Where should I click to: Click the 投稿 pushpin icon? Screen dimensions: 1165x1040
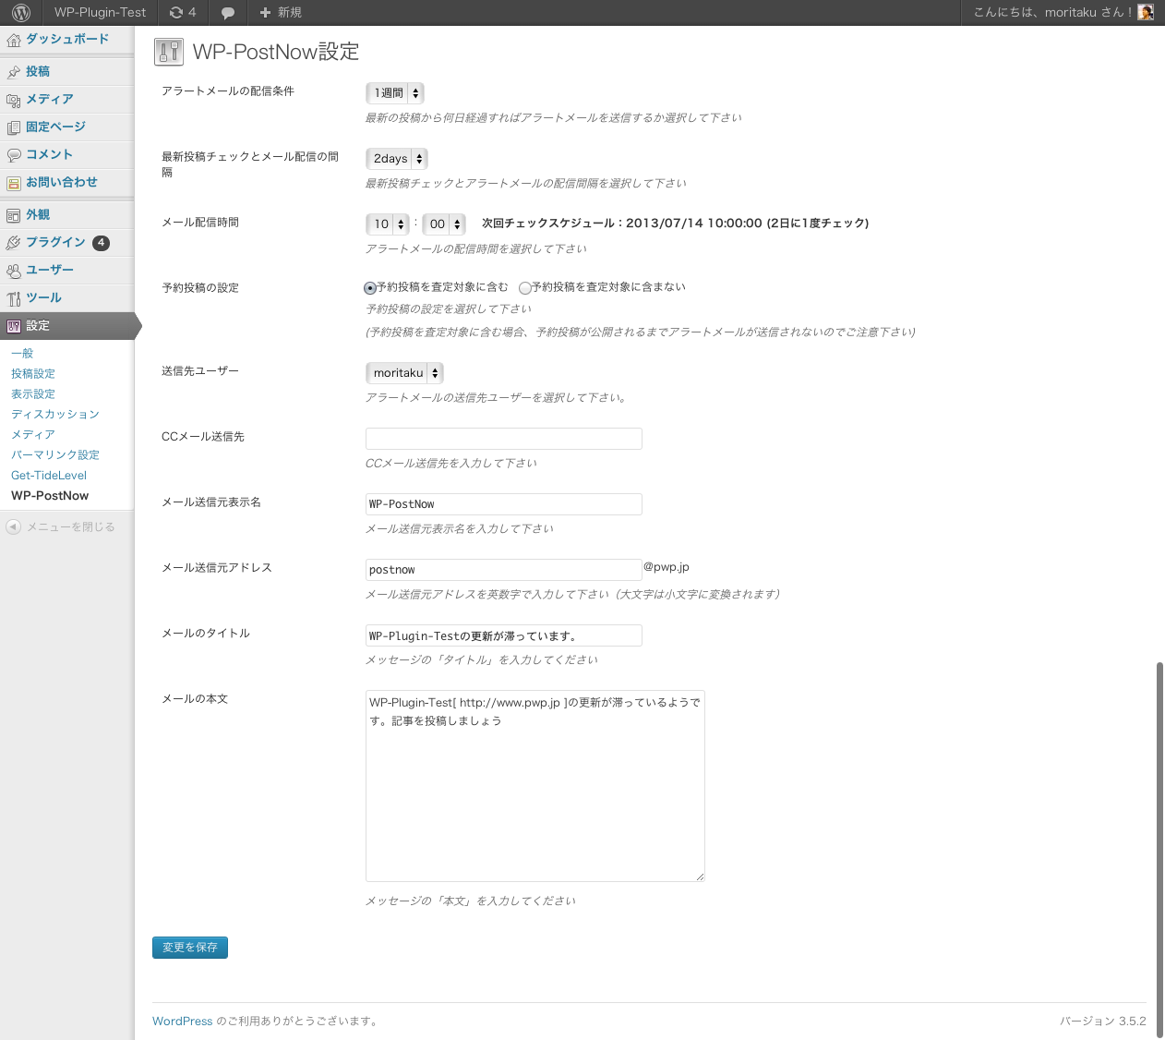(14, 72)
